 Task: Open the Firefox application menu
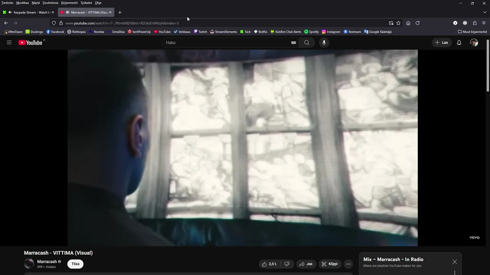click(484, 23)
